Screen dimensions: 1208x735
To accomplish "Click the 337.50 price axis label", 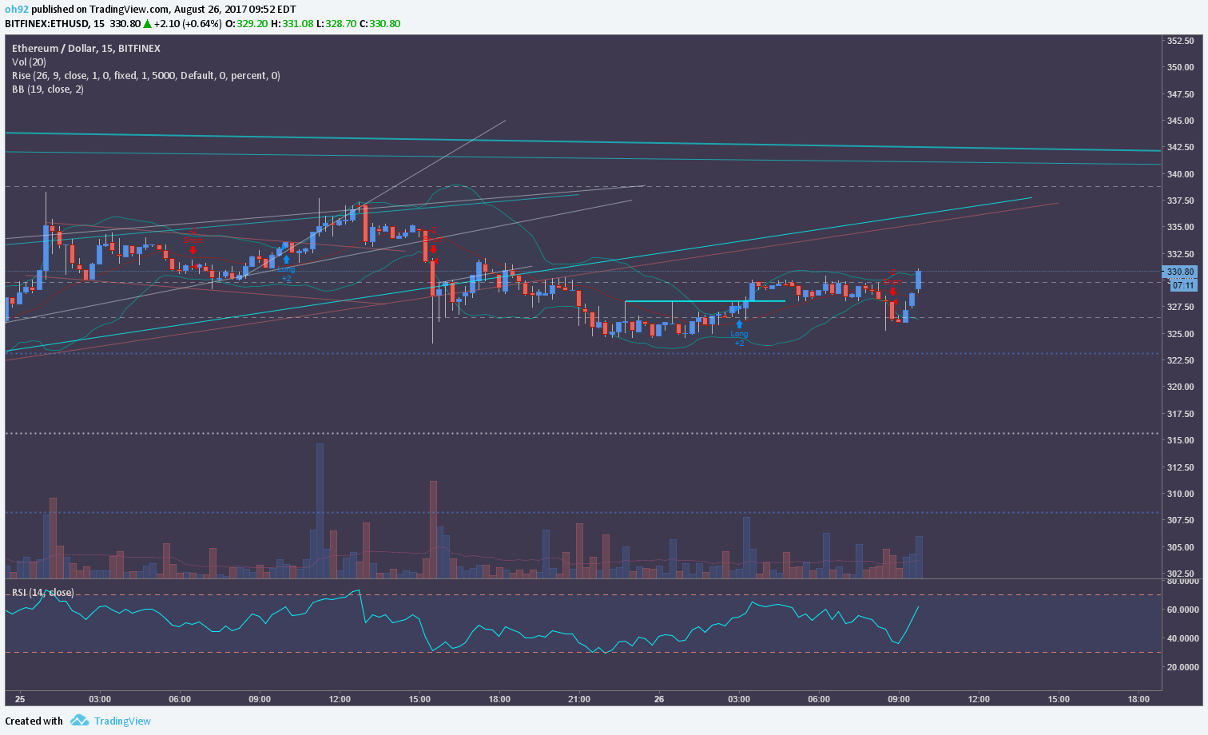I will (1180, 201).
